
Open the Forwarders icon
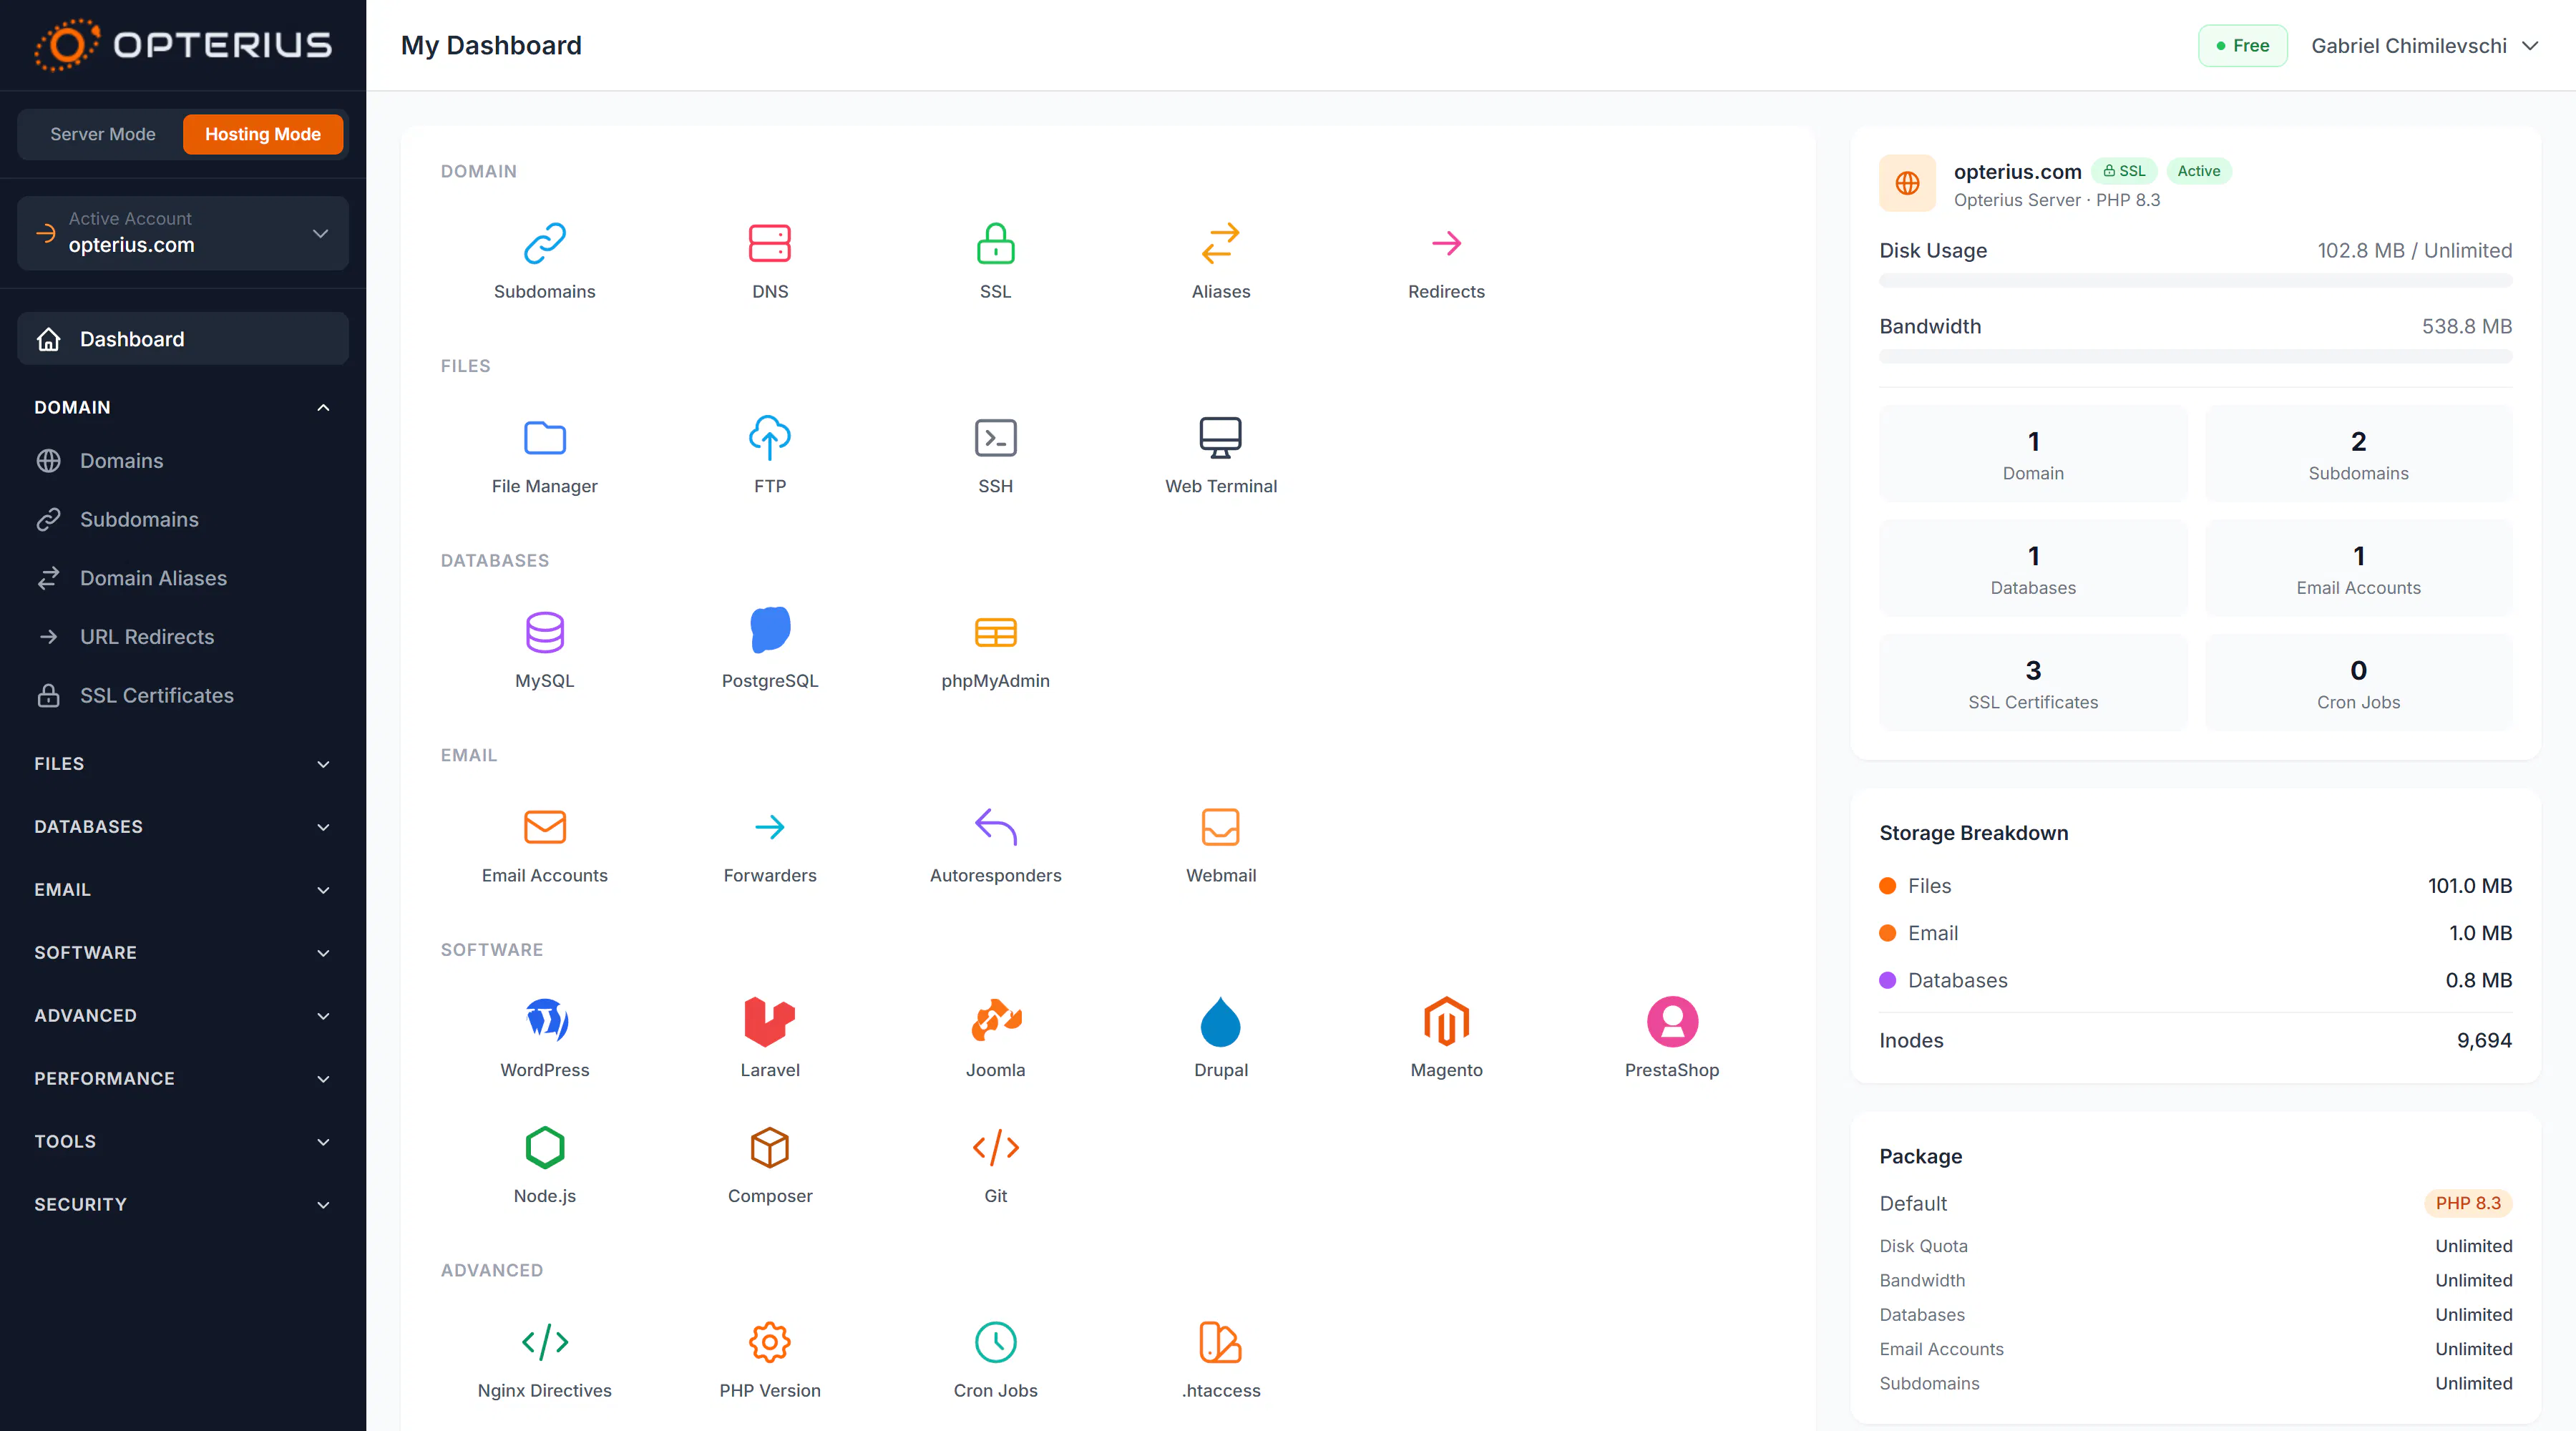769,827
